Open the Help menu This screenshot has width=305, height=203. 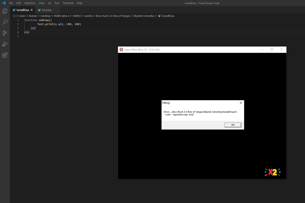pos(79,3)
